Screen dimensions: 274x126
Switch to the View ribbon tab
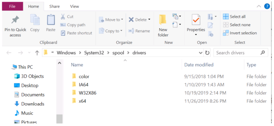click(75, 7)
